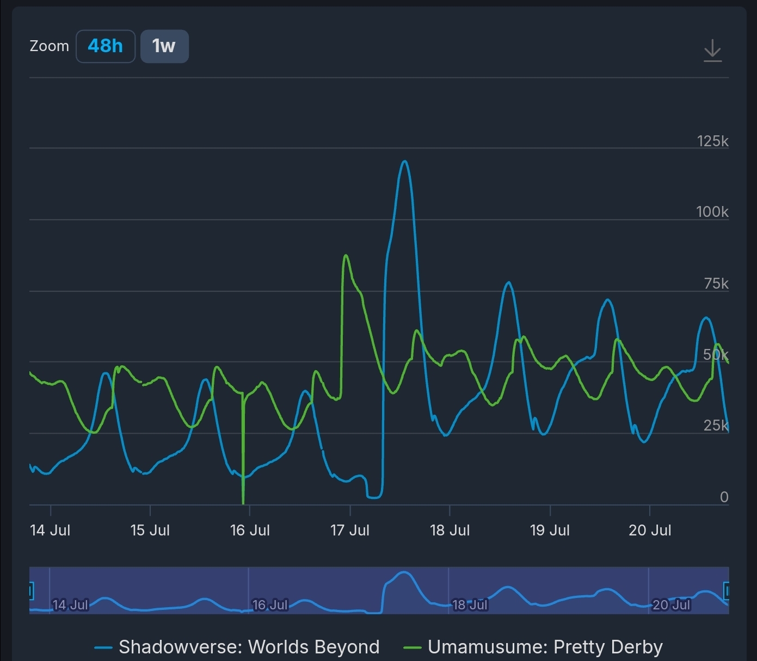The height and width of the screenshot is (661, 757).
Task: Click the navigator's 18 Jul label
Action: 470,604
